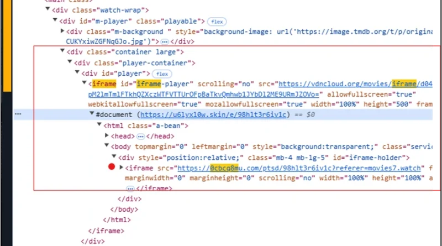This screenshot has height=246, width=442.
Task: Select the == $0 marker text
Action: [x=304, y=114]
